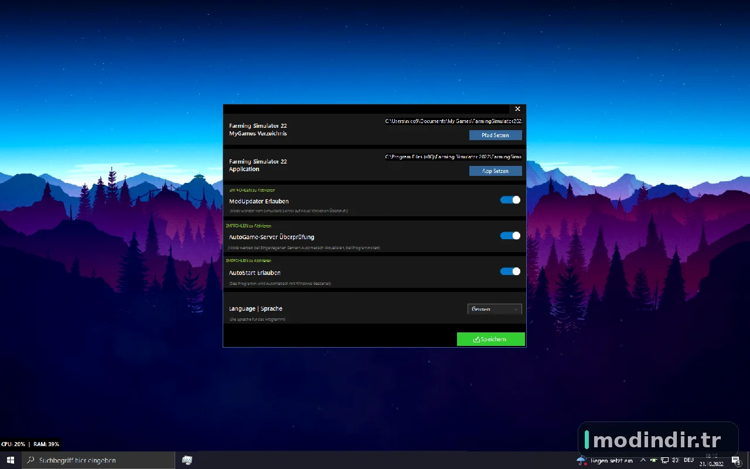Select the Farming Simulator application path field
This screenshot has width=750, height=469.
(453, 157)
